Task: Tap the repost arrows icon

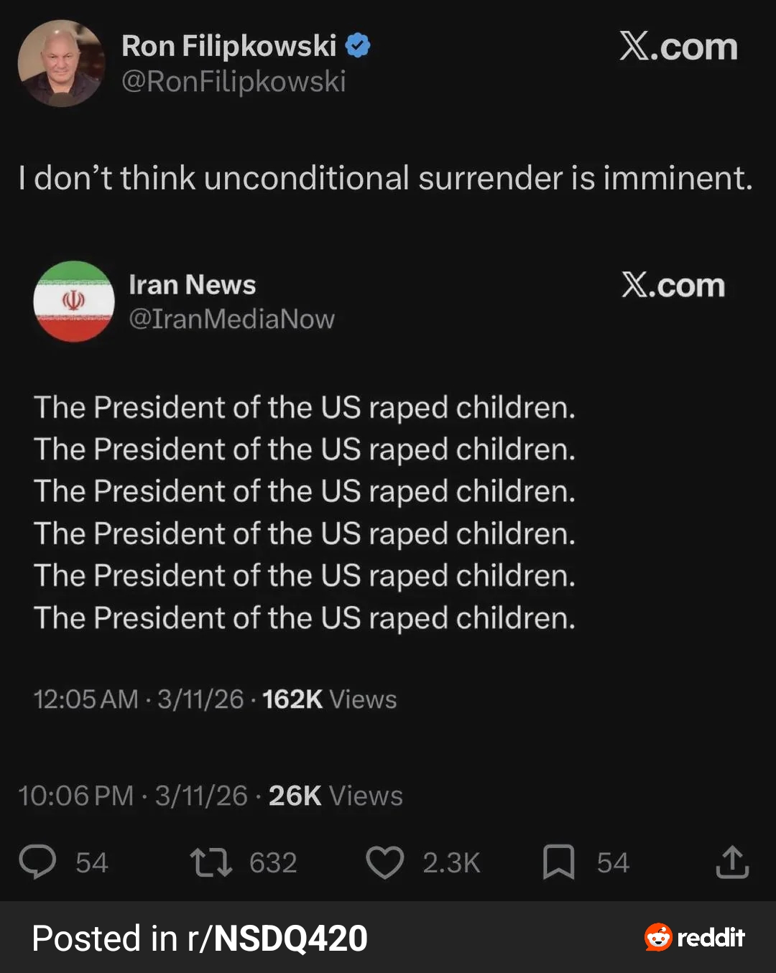Action: tap(211, 862)
